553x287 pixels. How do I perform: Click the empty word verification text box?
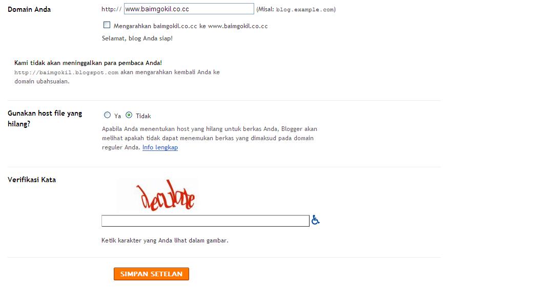tap(205, 221)
